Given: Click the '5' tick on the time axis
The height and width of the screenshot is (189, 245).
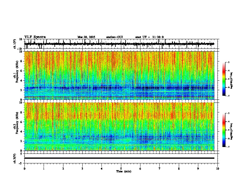Looking at the screenshot, I should point(121,169).
